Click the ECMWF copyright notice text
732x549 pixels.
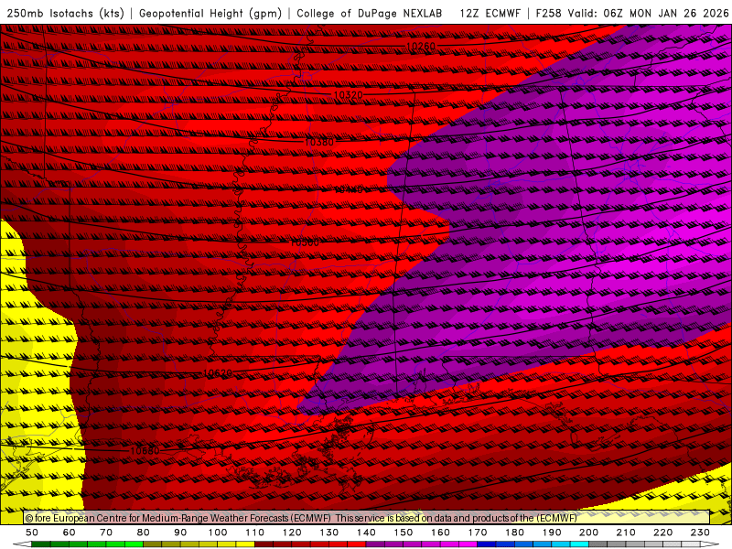click(301, 518)
